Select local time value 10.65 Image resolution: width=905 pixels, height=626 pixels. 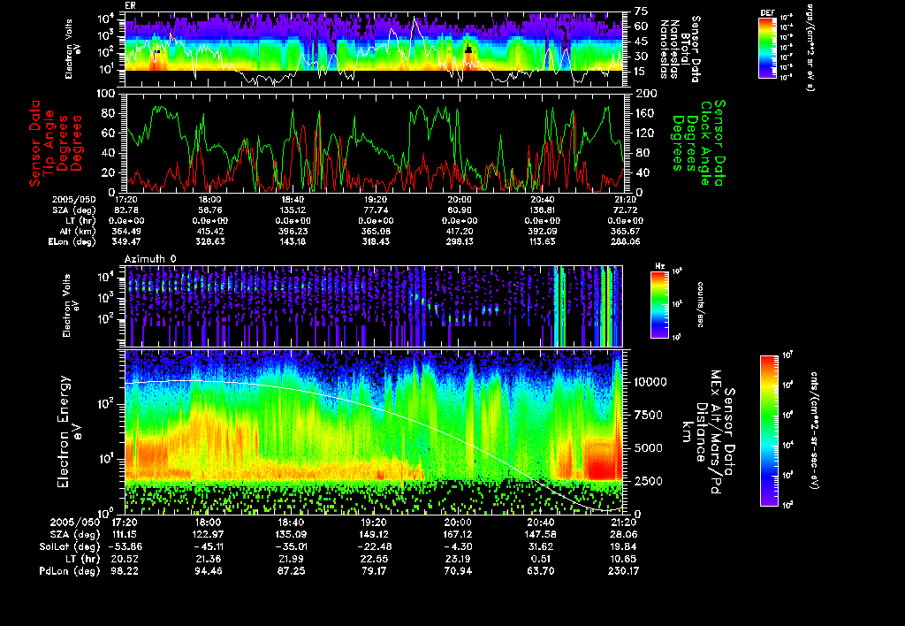click(624, 559)
